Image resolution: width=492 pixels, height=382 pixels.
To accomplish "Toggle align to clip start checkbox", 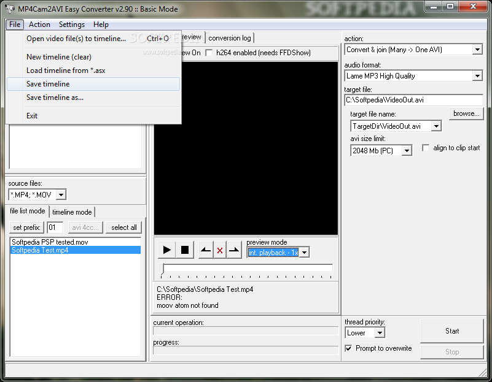I will [426, 148].
